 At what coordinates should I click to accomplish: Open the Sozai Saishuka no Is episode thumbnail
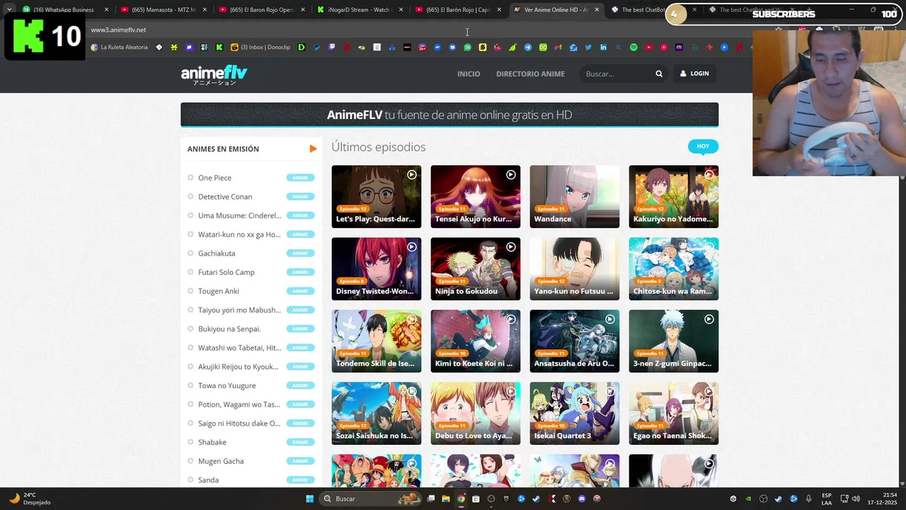pyautogui.click(x=376, y=413)
